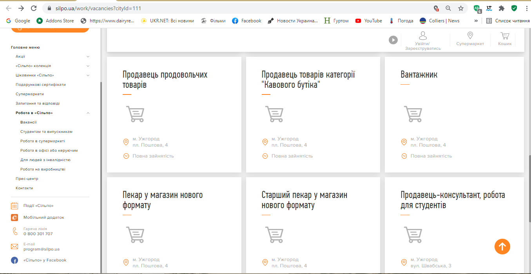The height and width of the screenshot is (274, 531).
Task: Click the Увійти/Зареєструватись user icon
Action: (423, 36)
